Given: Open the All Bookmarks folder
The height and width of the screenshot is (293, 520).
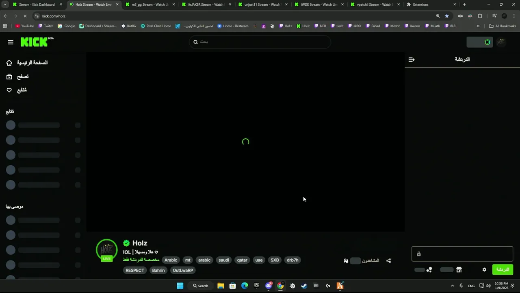Looking at the screenshot, I should pos(503,26).
